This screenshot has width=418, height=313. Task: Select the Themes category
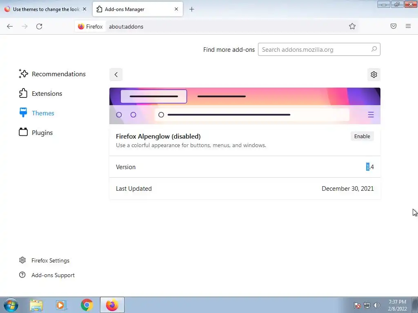click(x=36, y=113)
